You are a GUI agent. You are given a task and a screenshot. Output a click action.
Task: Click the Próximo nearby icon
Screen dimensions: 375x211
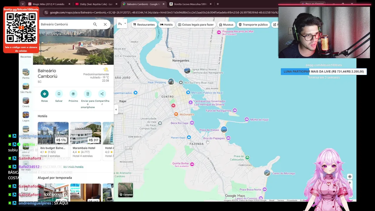tap(73, 94)
